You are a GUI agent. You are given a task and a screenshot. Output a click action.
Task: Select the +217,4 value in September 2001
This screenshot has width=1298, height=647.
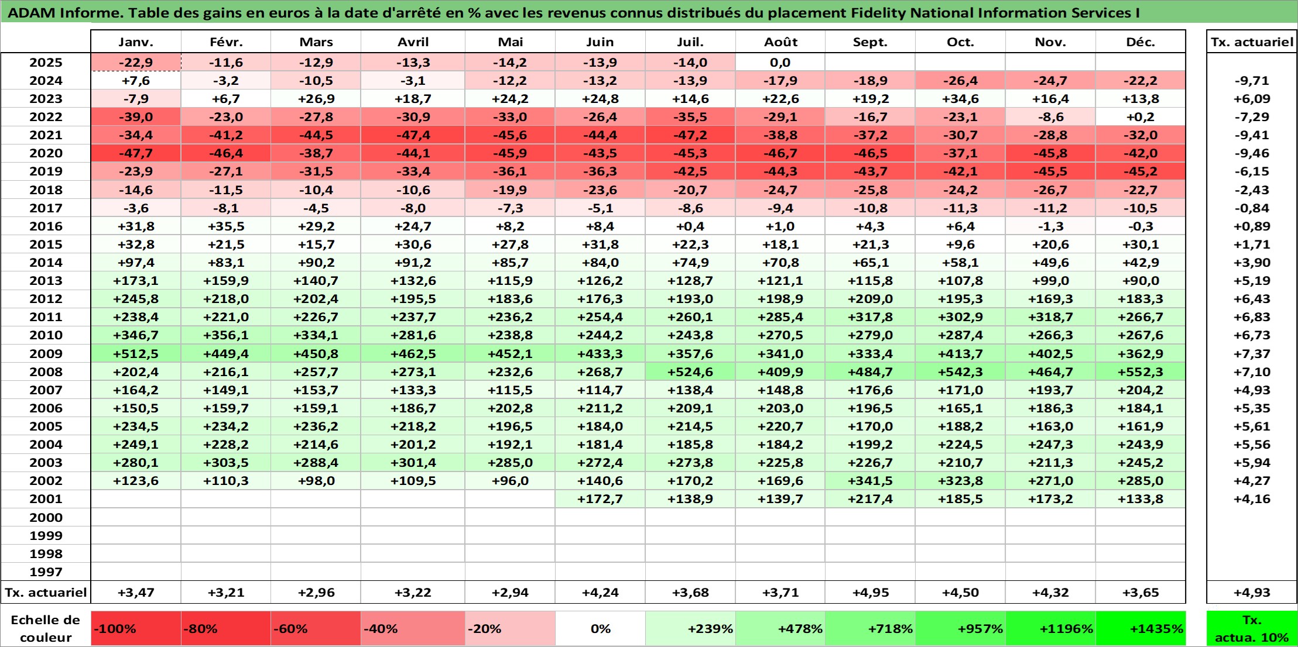870,499
